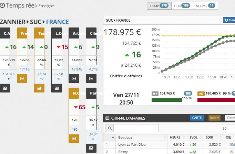Open the Dates dropdown
Screen dimensions: 235x154
[230, 118]
